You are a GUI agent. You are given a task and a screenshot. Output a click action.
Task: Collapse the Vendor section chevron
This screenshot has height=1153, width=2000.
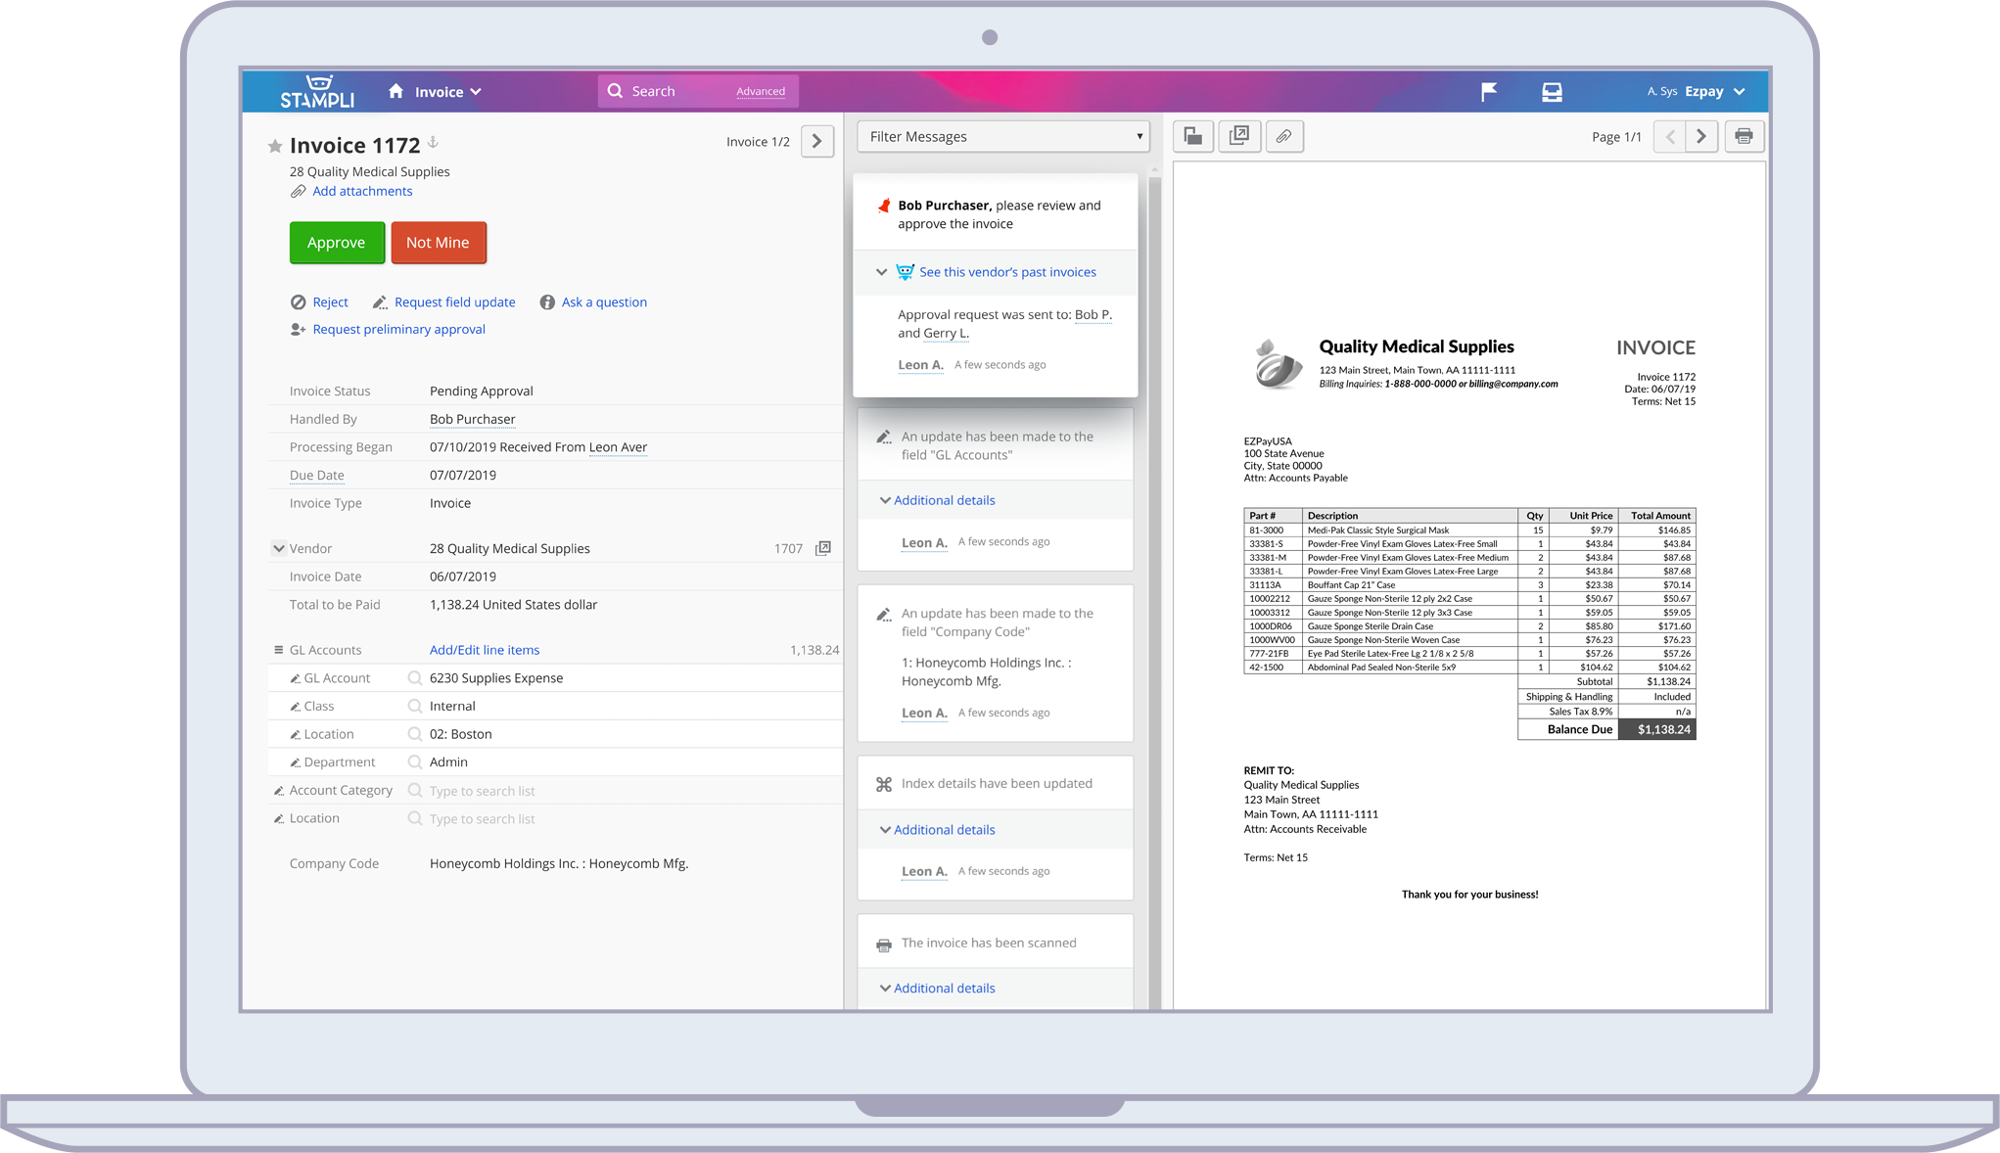click(279, 548)
